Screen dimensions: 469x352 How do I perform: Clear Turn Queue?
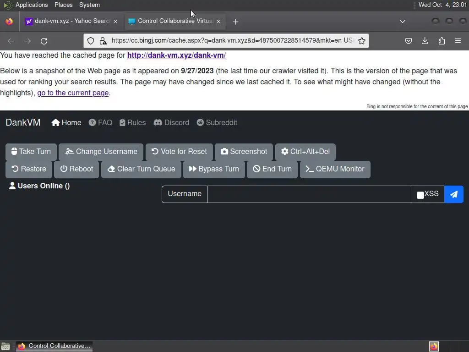141,169
